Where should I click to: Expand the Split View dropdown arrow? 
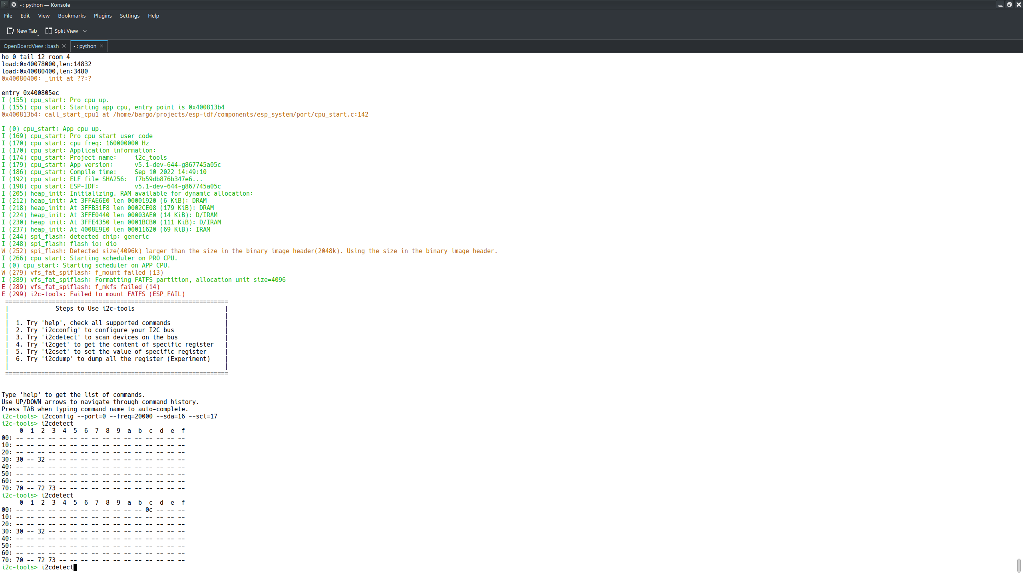click(85, 31)
